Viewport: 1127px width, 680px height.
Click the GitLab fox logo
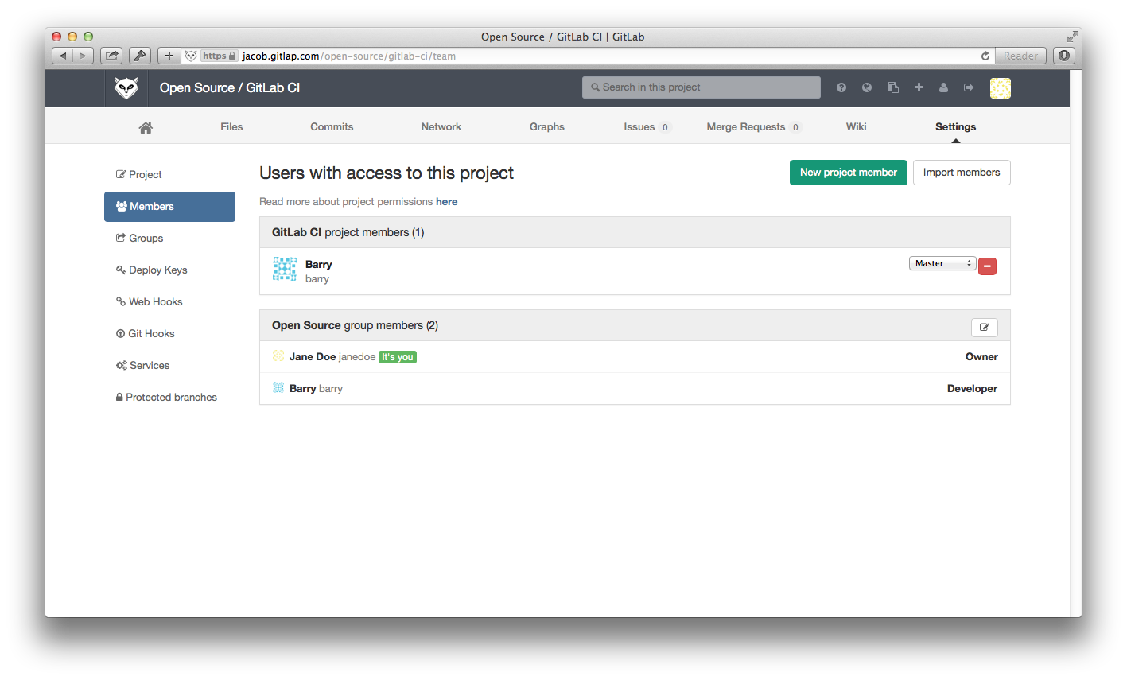click(126, 87)
